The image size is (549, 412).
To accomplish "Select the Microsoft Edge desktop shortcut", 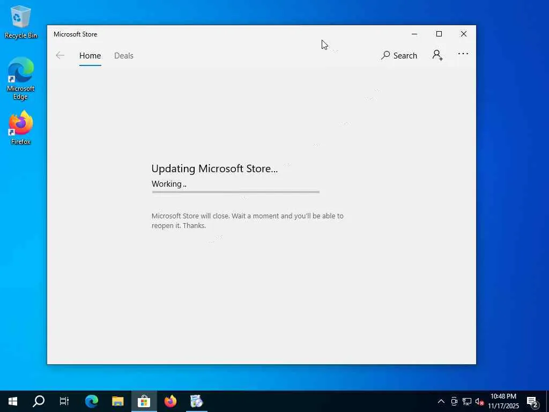I will tap(21, 78).
